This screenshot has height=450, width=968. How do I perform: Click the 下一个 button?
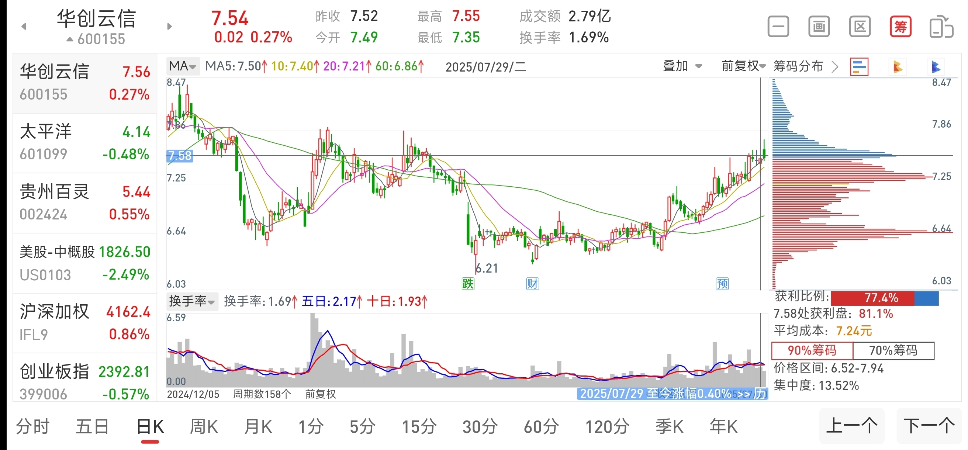tap(929, 426)
